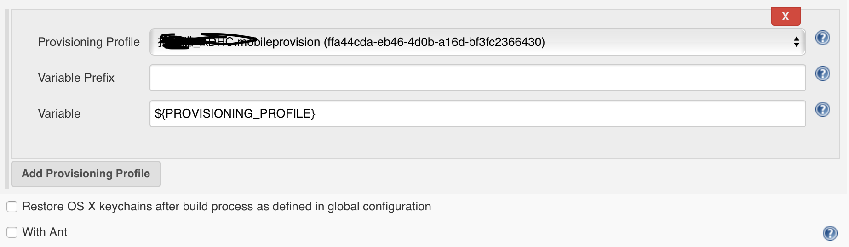Open help for the Variable Prefix field

(822, 73)
